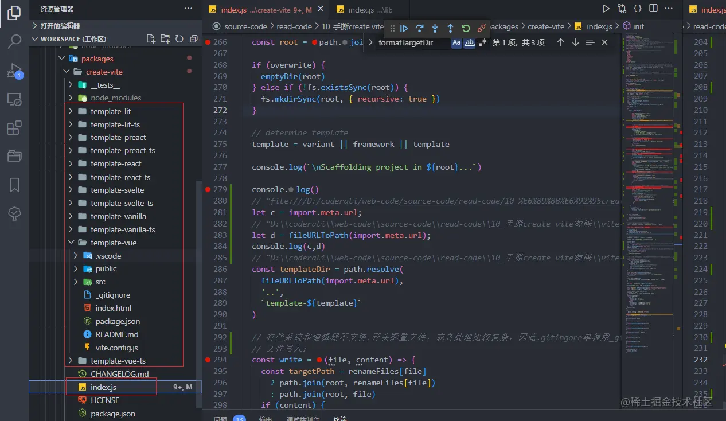Open index.html in template-vue folder
726x421 pixels.
114,308
